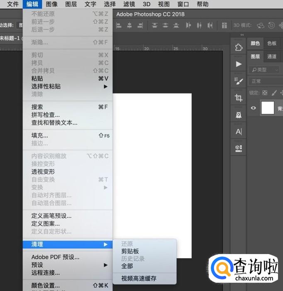Screen dimensions: 283x291
Task: Open the Brush Settings panel icon
Action: [239, 81]
